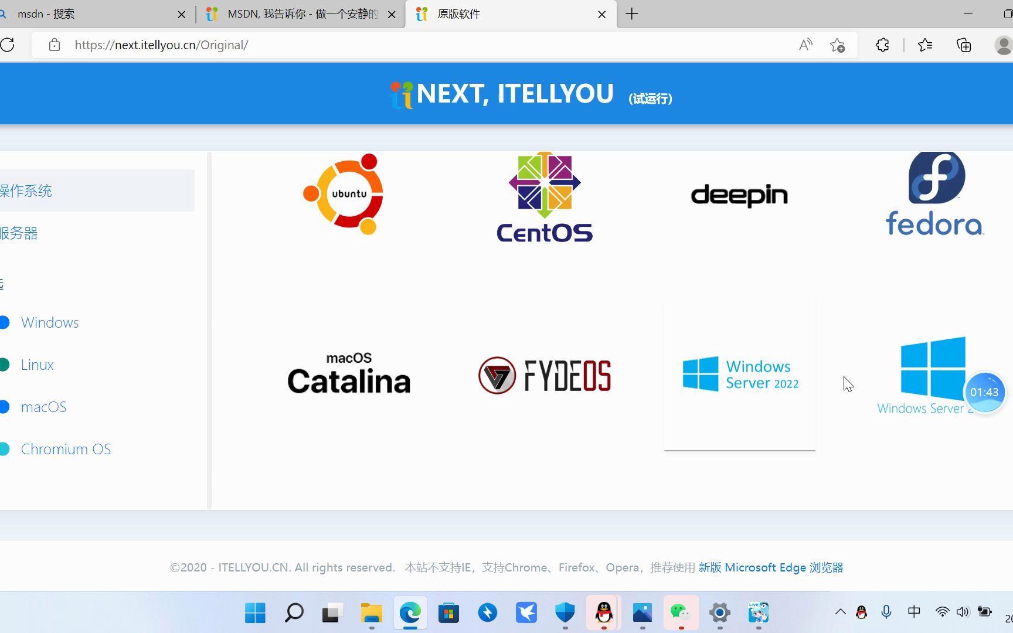Open the macOS Catalina tile
Image resolution: width=1013 pixels, height=633 pixels.
click(x=349, y=374)
